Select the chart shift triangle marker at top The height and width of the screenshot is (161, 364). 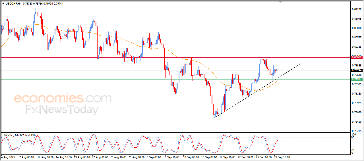(x=281, y=2)
